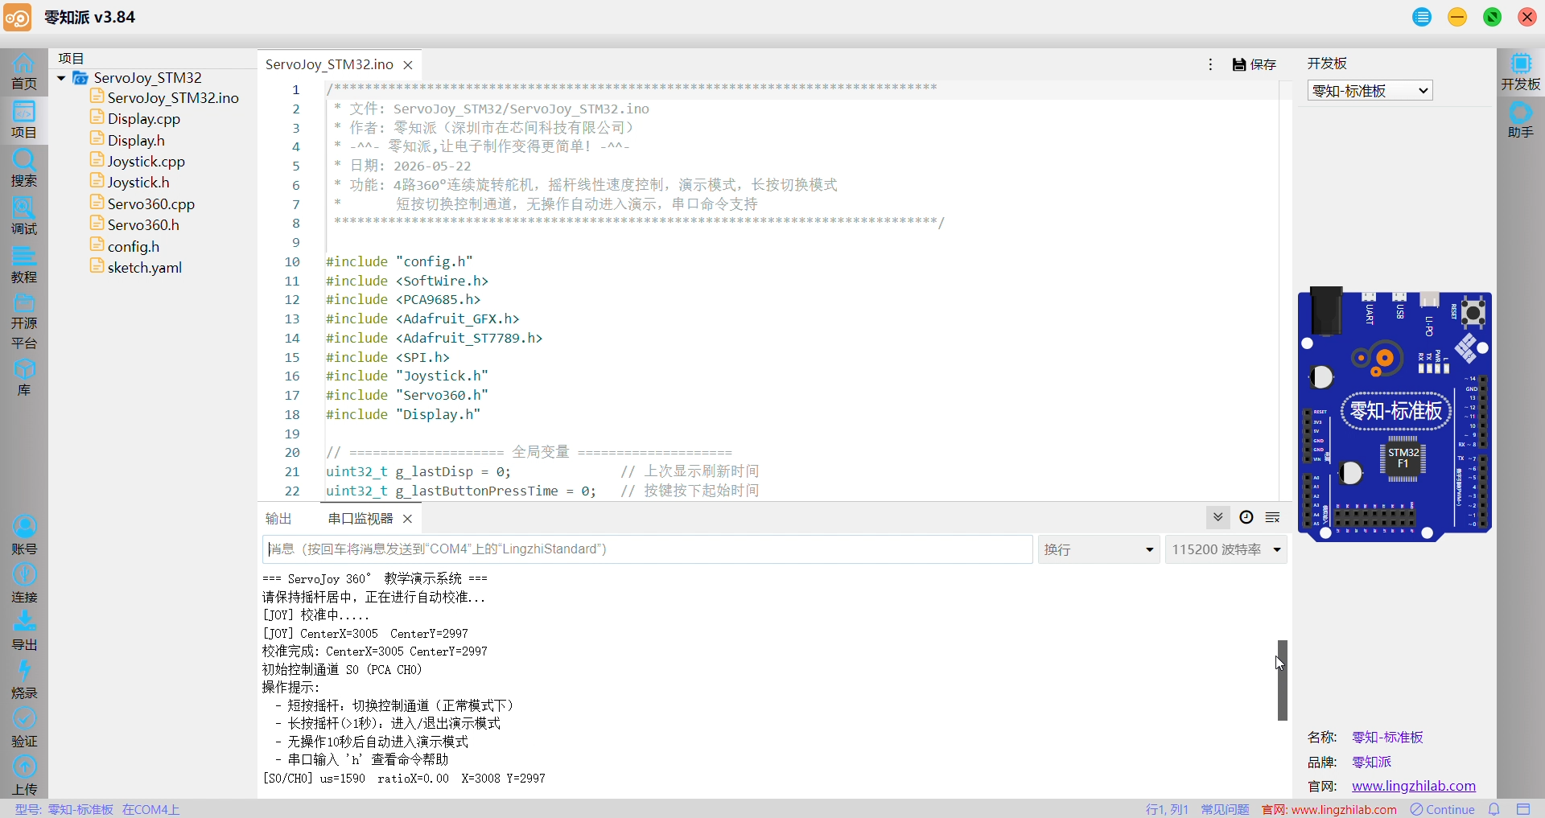Open Joystick.h in project tree
Image resolution: width=1545 pixels, height=818 pixels.
138,183
